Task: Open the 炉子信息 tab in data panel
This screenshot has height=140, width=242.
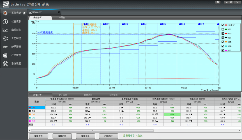Action: (63, 95)
